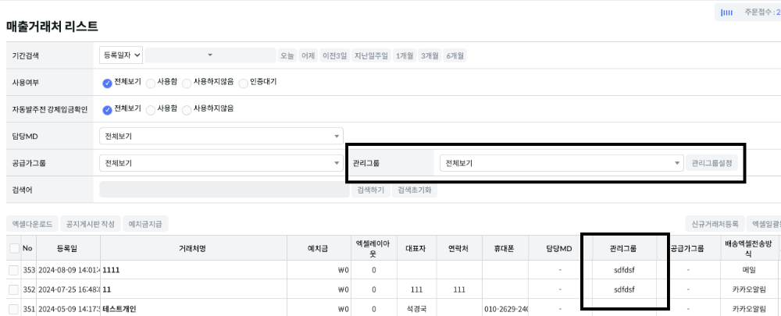Open the 공급가그룹 dropdown
Viewport: 781px width, 316px height.
coord(221,163)
